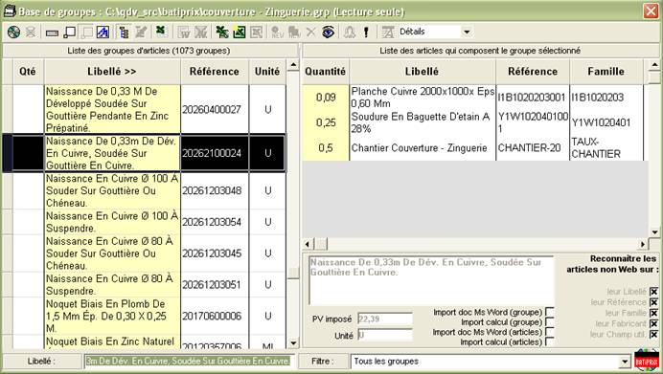This screenshot has width=663, height=374.
Task: Click the application icon in the title bar
Action: 10,11
